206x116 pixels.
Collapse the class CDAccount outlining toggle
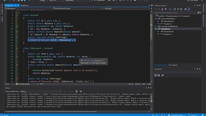[x=17, y=48]
